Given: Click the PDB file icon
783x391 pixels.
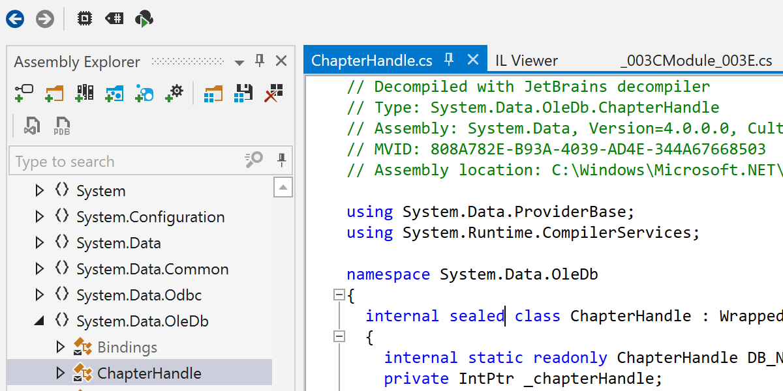Looking at the screenshot, I should [x=62, y=126].
